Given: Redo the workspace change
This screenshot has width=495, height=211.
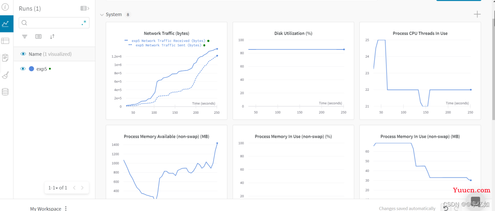Looking at the screenshot, I should click(x=456, y=208).
